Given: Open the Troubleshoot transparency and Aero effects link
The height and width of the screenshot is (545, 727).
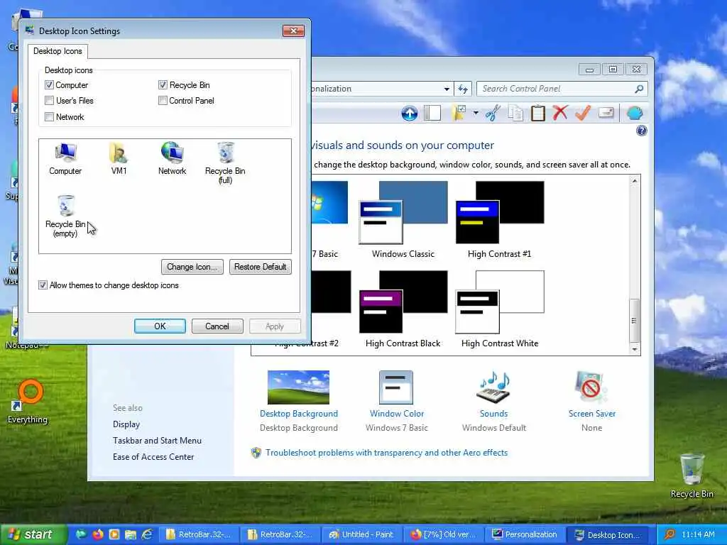Looking at the screenshot, I should [386, 452].
